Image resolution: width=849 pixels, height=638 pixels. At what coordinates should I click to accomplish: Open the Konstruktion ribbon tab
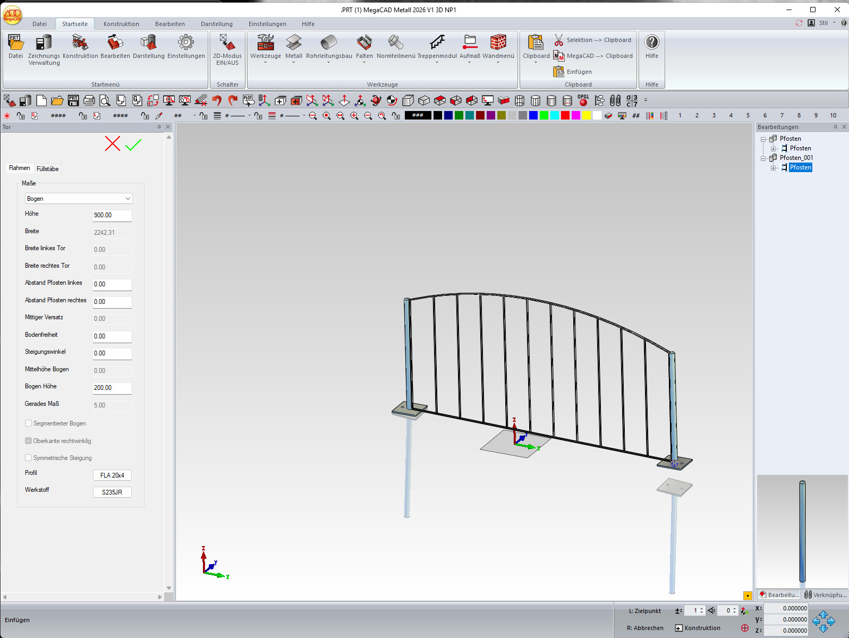point(121,24)
